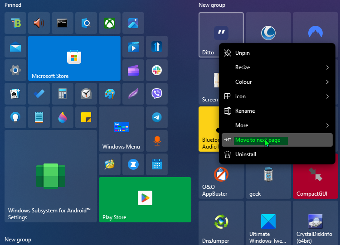Expand the More submenu arrow
340x245 pixels.
(327, 125)
